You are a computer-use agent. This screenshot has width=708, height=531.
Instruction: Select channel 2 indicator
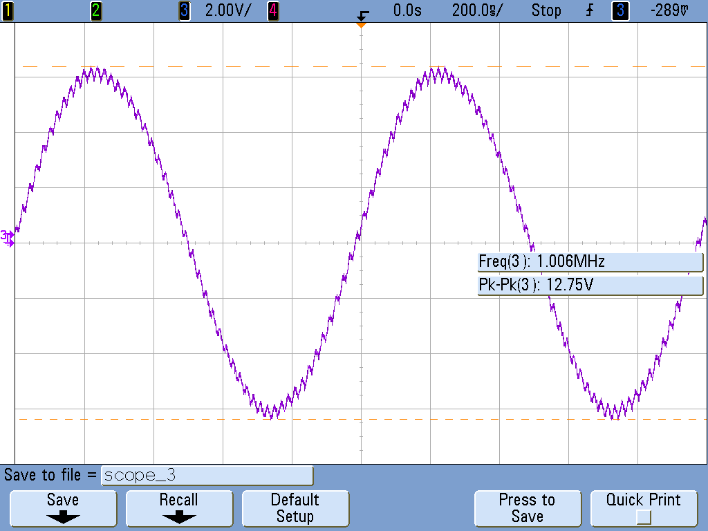[95, 10]
